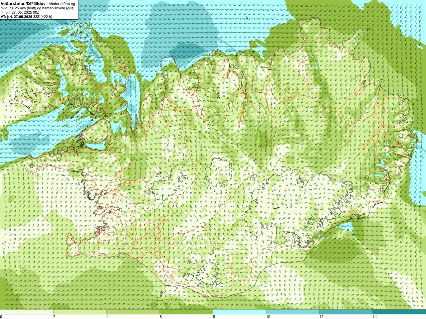This screenshot has width=426, height=319.
Task: Click the 8–10 m/s light cyan legend swatch
Action: click(240, 312)
